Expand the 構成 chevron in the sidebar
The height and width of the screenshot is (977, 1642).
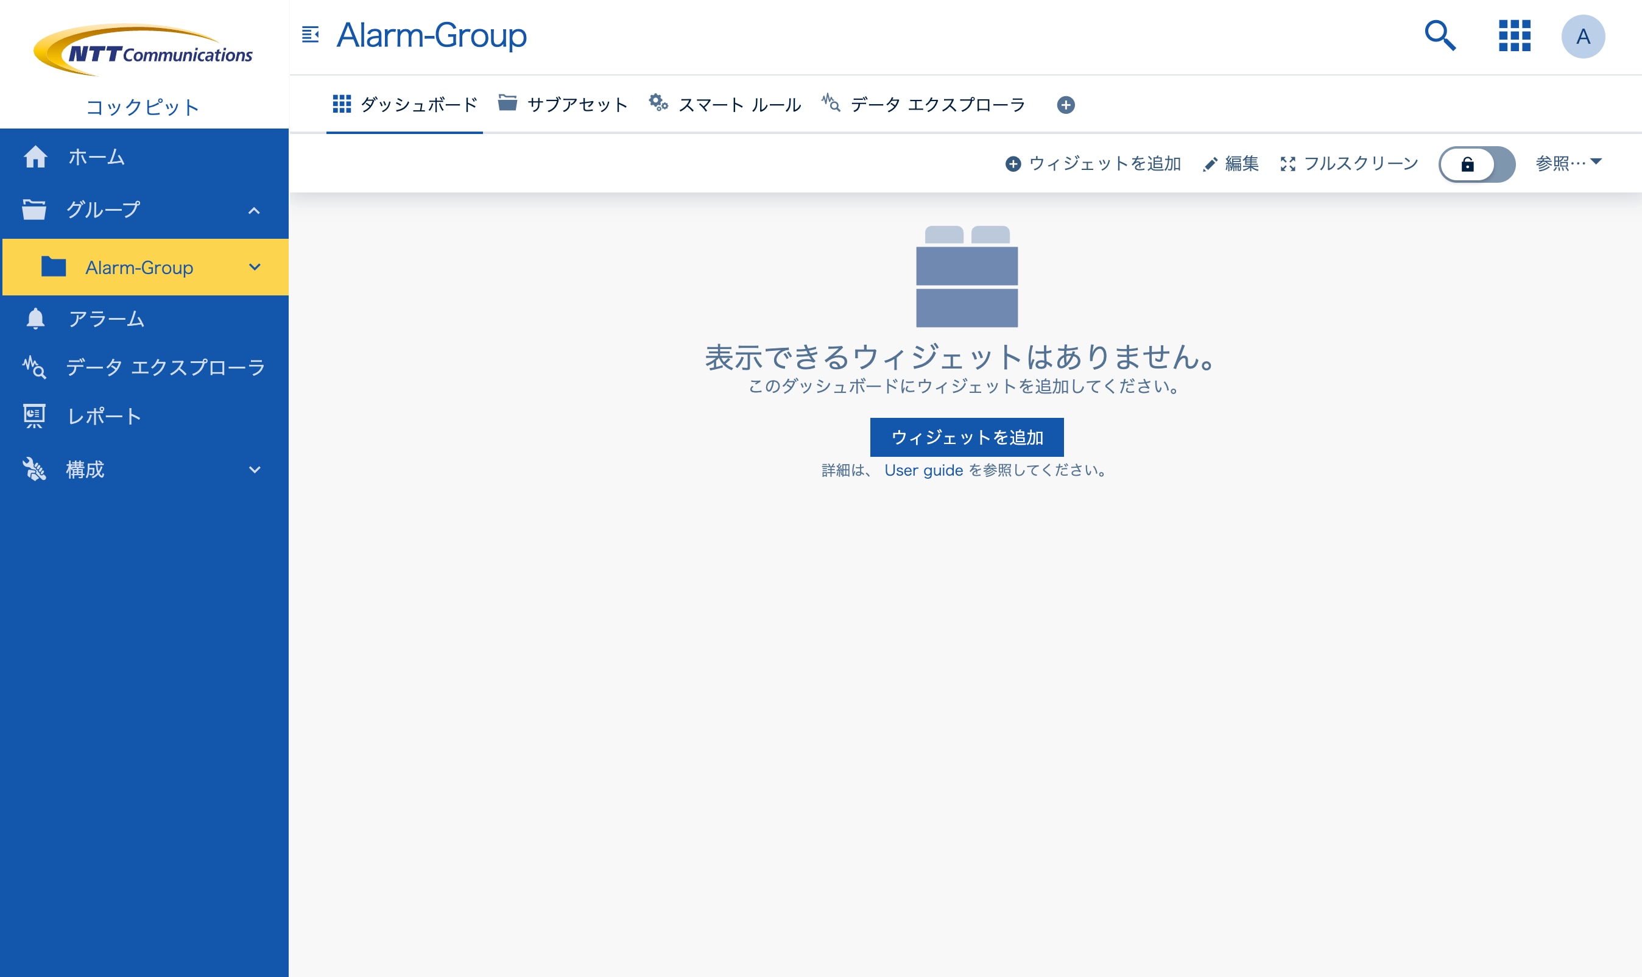255,470
